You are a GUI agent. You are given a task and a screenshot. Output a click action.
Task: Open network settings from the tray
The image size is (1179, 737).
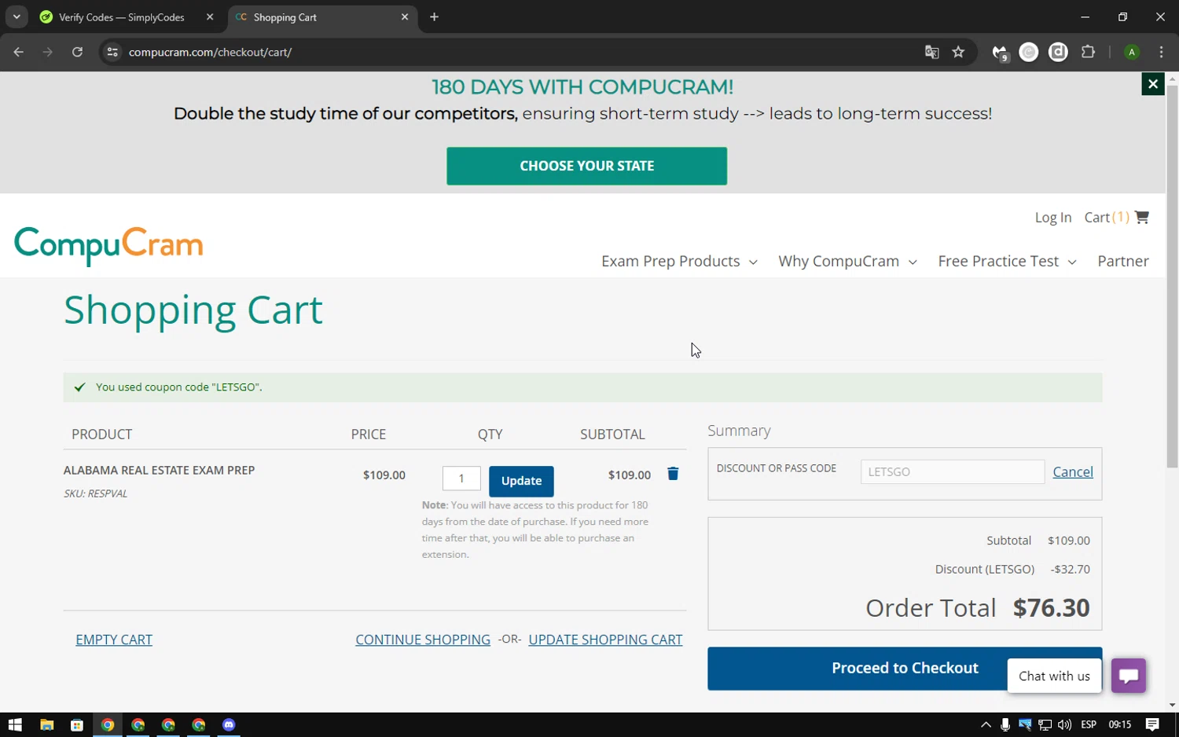[x=1045, y=724]
